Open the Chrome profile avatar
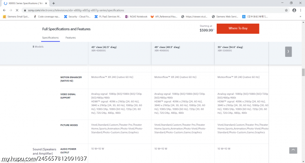This screenshot has height=163, width=305. pos(294,10)
